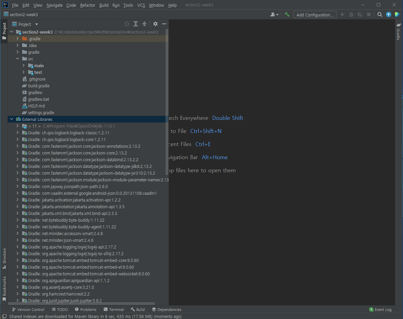Click the IntelliJ logo in title bar
This screenshot has width=403, height=319.
tap(5, 5)
